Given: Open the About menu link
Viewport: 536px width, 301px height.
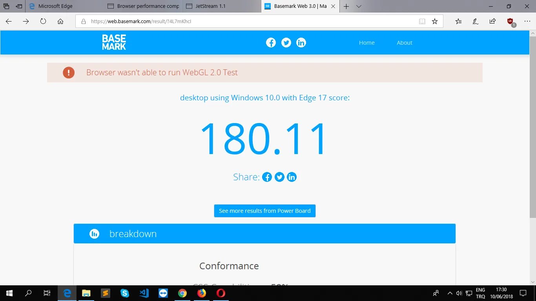Looking at the screenshot, I should tap(405, 43).
